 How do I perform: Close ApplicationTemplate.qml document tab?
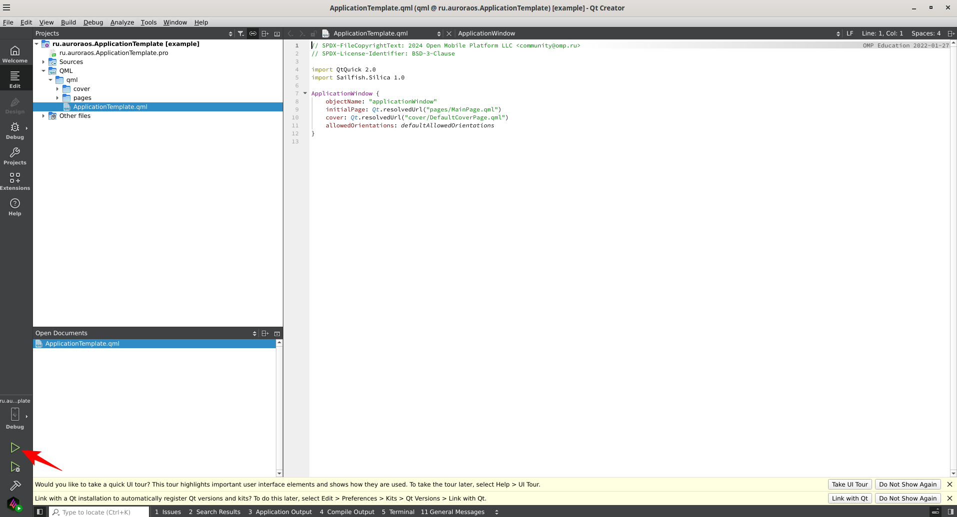tap(449, 33)
